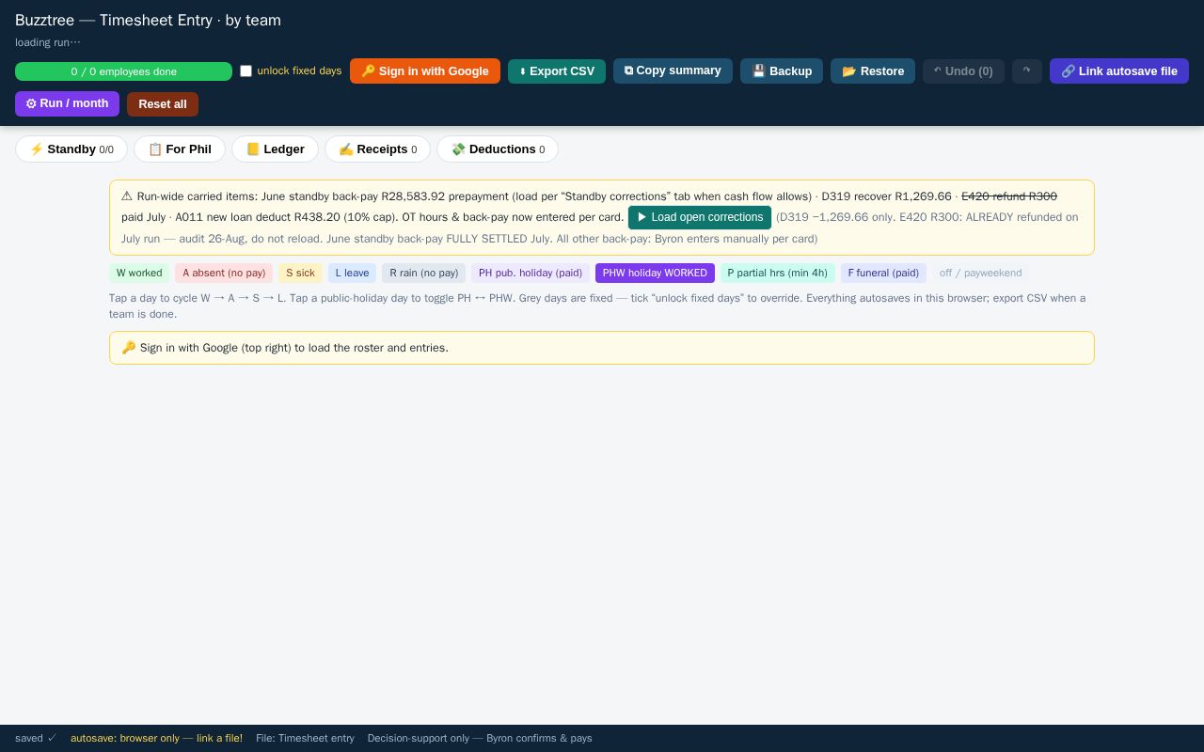
Task: Click the L leave legend chip
Action: pos(353,274)
